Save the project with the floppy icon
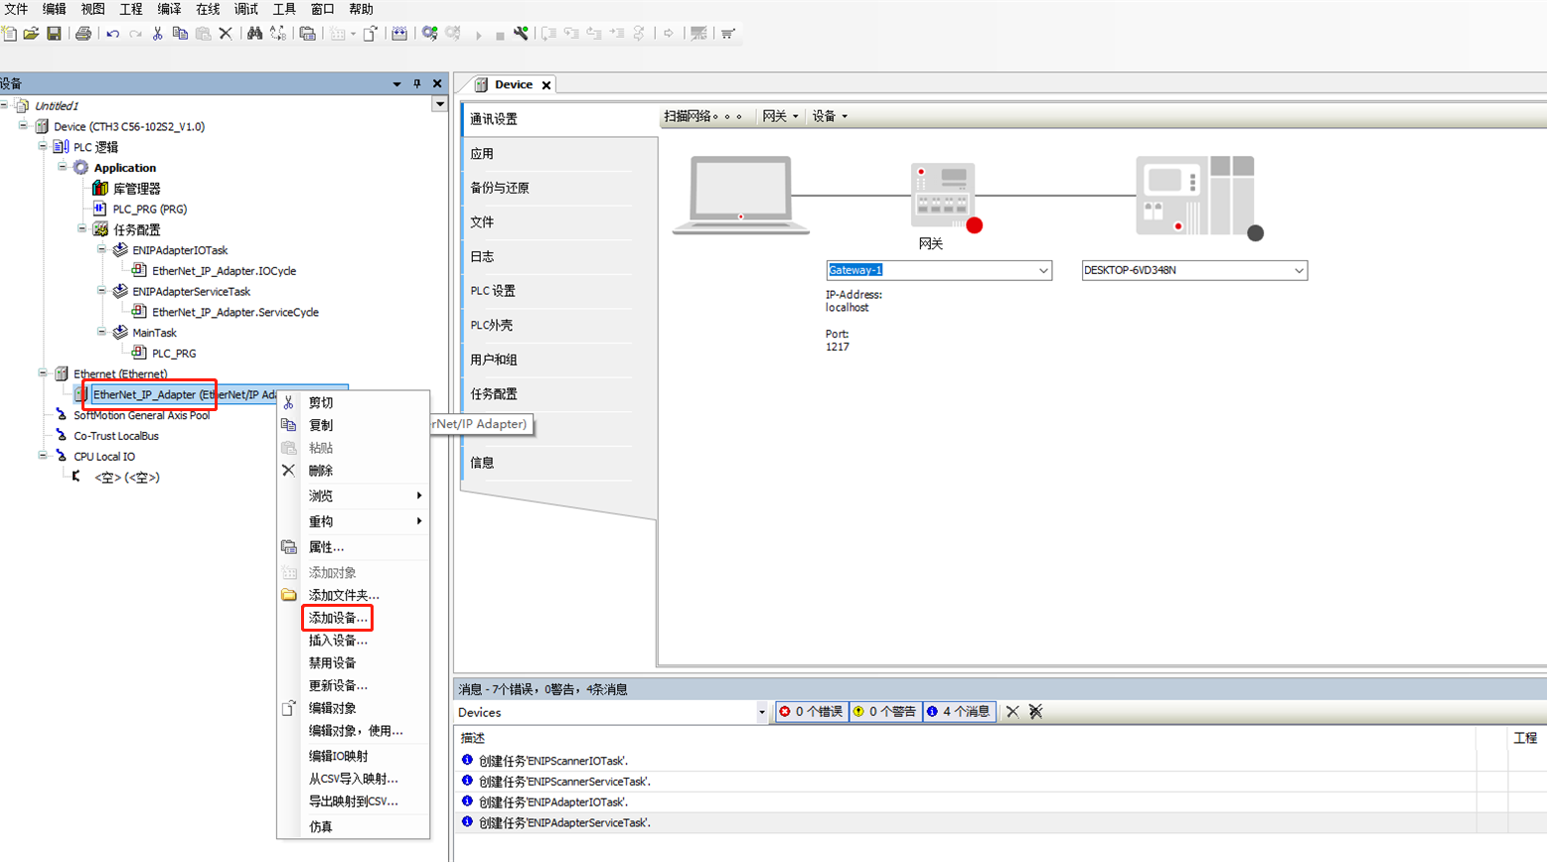The height and width of the screenshot is (867, 1547). click(55, 34)
